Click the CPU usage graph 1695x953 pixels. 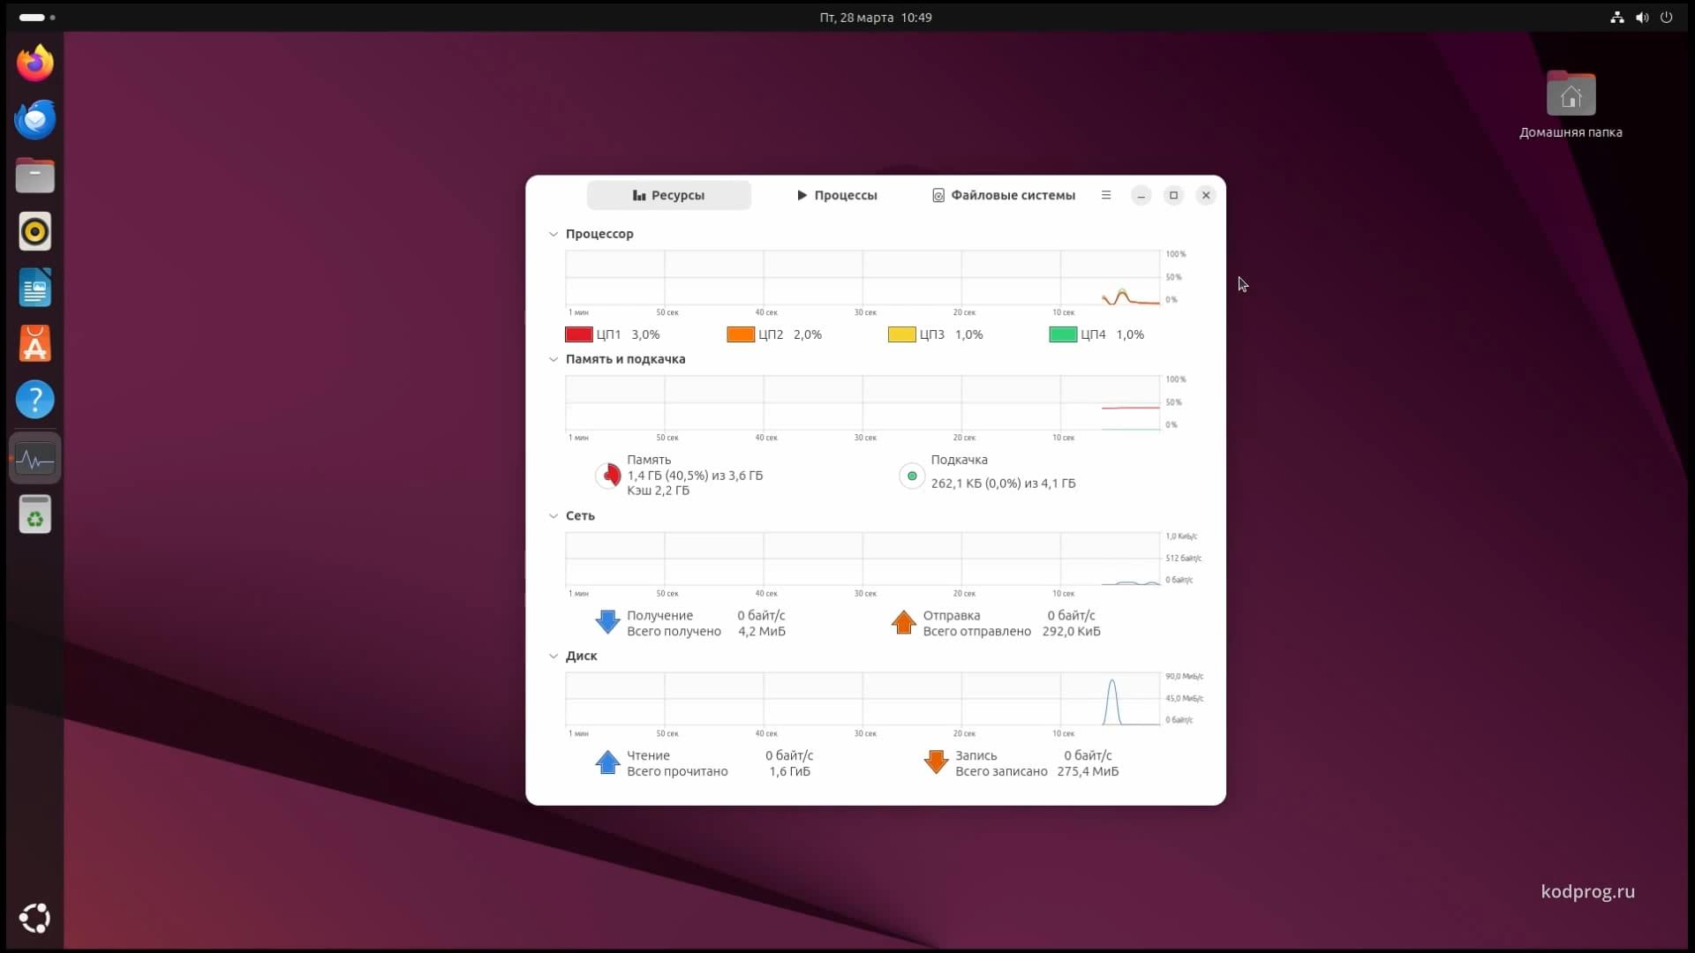863,278
